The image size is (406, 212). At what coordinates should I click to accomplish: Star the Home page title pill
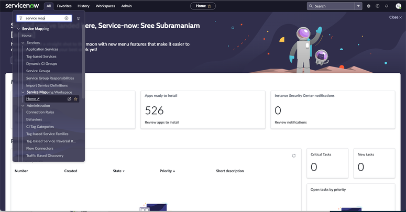[209, 6]
